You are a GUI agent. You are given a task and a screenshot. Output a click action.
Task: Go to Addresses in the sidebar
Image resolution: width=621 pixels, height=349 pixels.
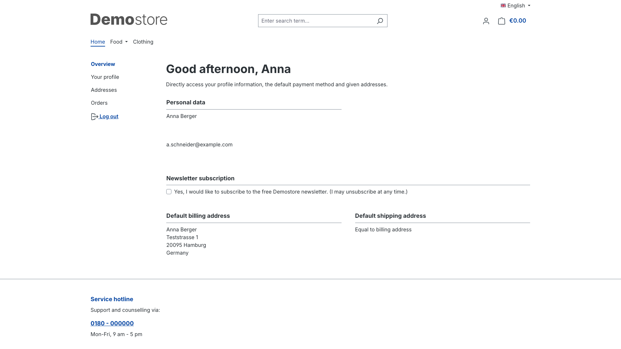(x=104, y=90)
